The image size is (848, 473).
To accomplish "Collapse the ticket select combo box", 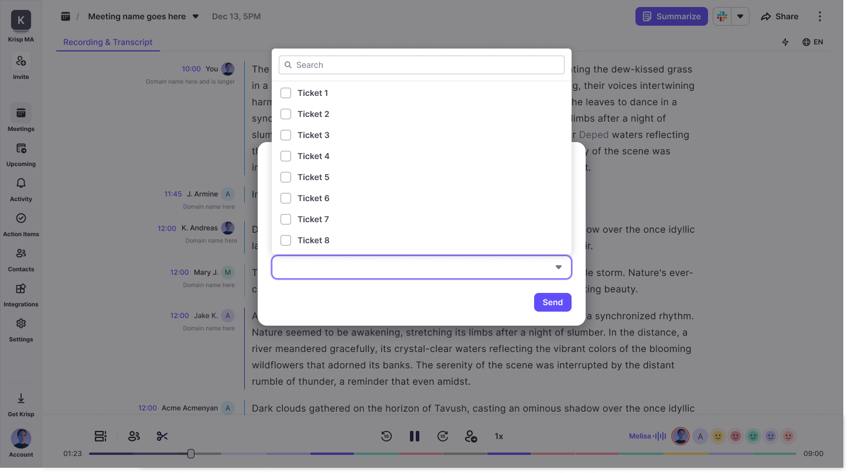I will point(558,267).
